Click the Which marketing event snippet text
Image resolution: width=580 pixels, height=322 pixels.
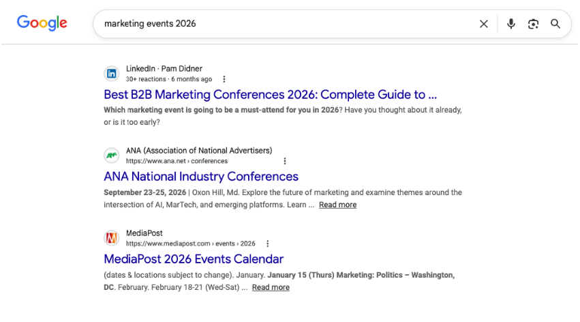point(222,110)
